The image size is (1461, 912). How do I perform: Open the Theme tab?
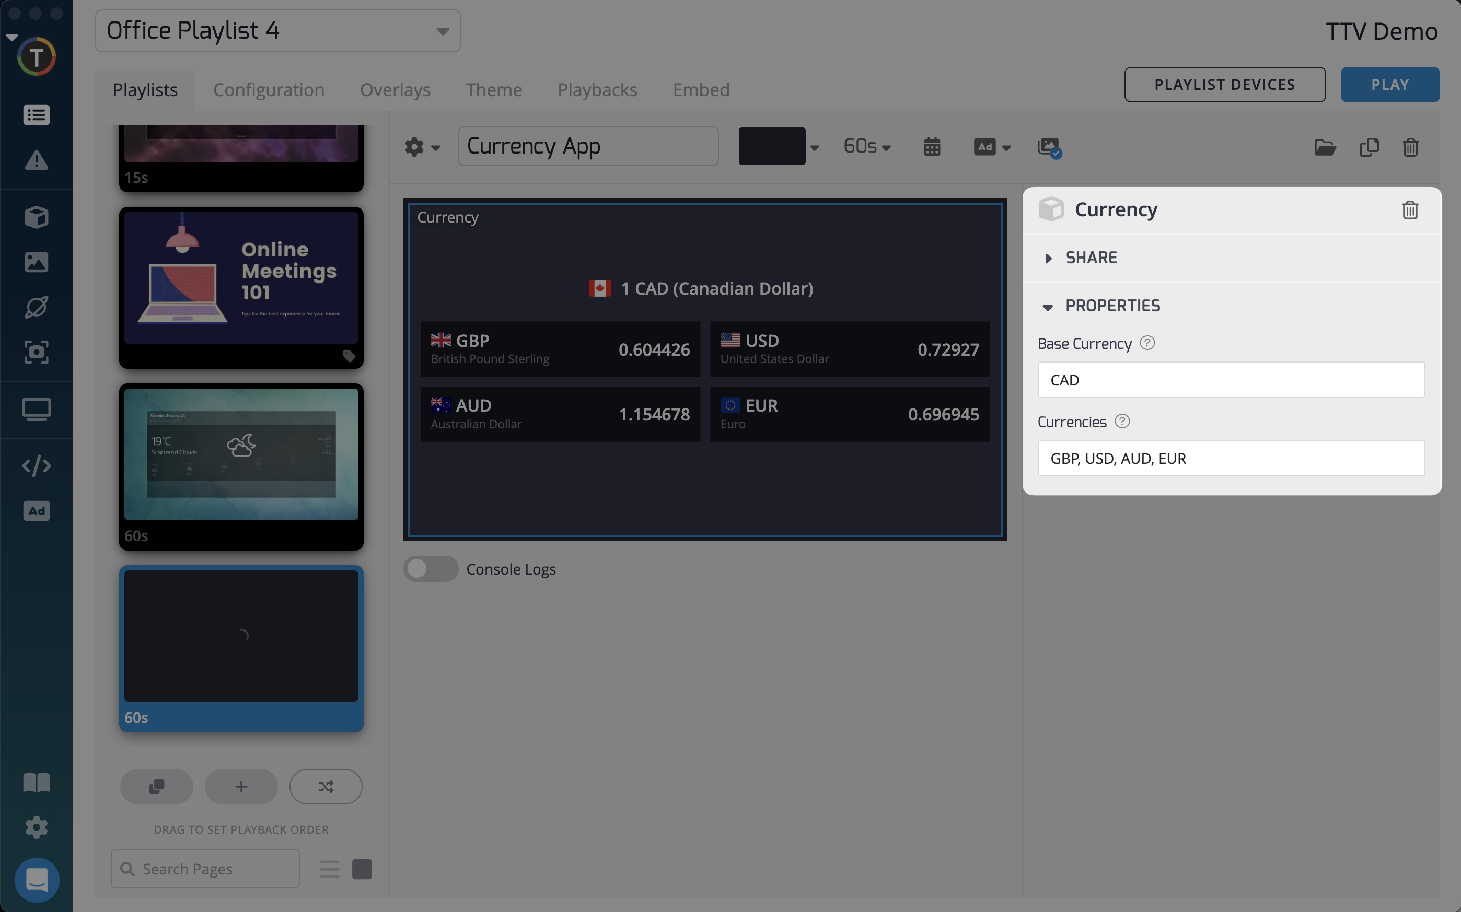(493, 89)
